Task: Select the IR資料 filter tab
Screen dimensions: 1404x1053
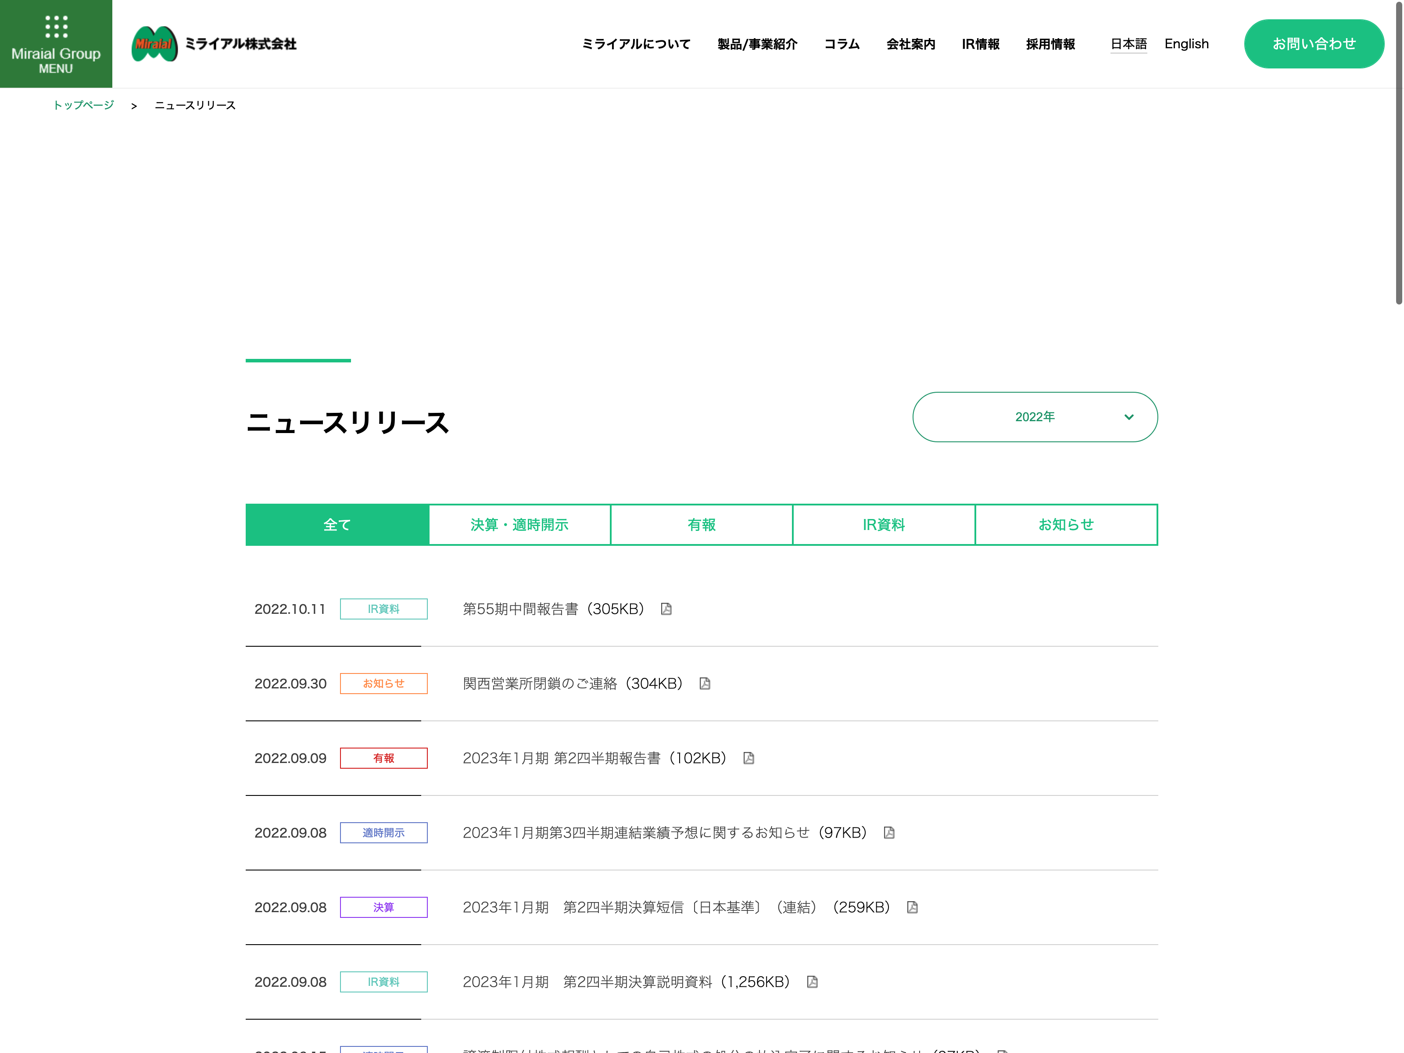Action: click(x=884, y=525)
